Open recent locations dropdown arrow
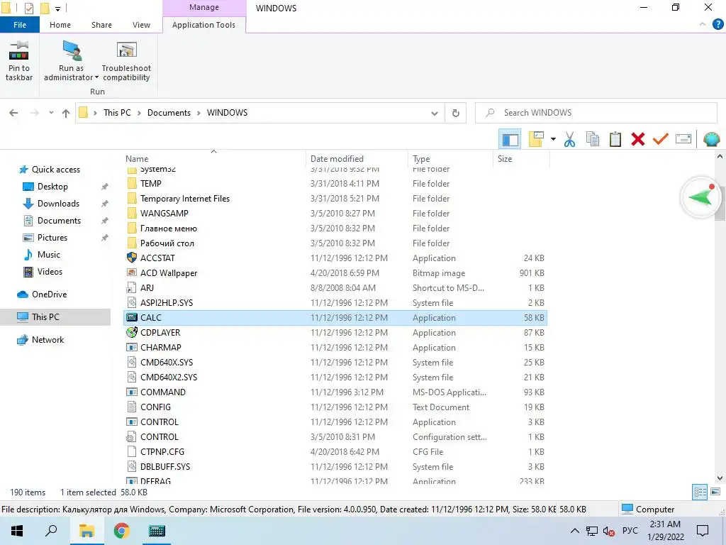This screenshot has height=545, width=726. click(51, 113)
